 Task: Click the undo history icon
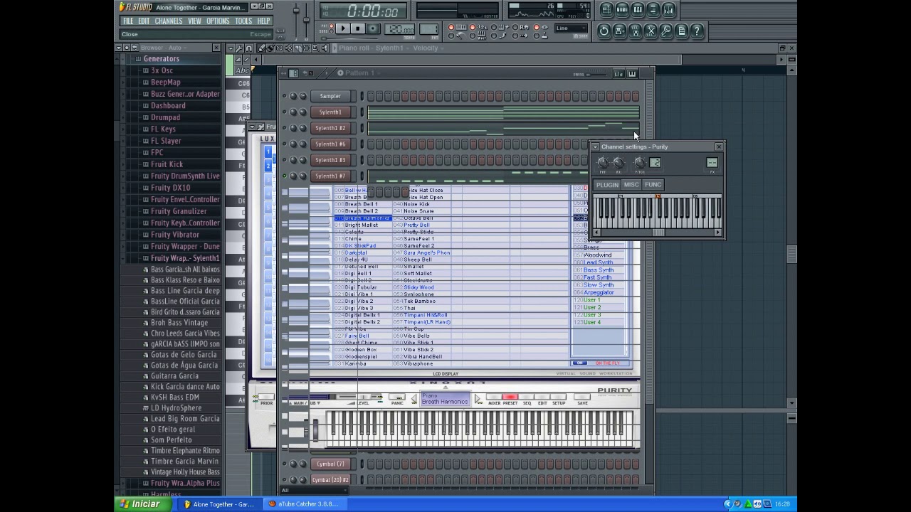(x=604, y=31)
